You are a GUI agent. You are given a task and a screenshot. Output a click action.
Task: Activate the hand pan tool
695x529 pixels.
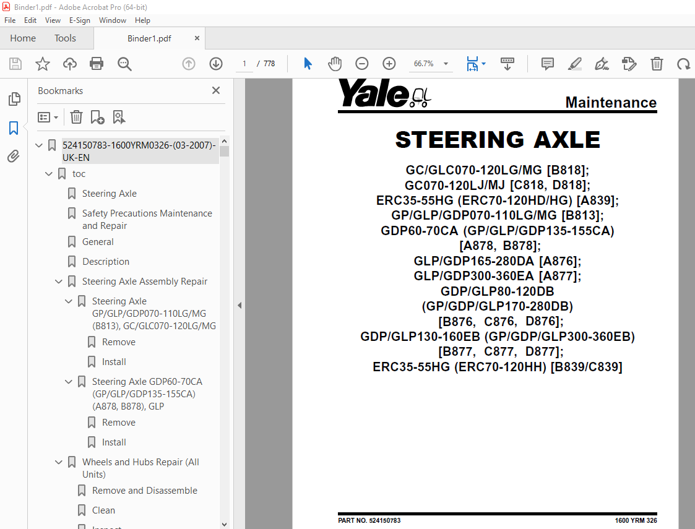(x=335, y=64)
